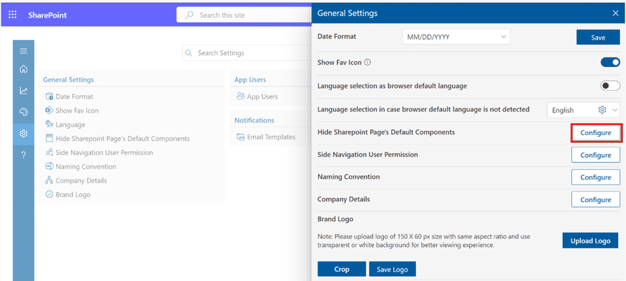Configure Hide Sharepoint Page's Default Components
The height and width of the screenshot is (281, 626).
[x=595, y=133]
